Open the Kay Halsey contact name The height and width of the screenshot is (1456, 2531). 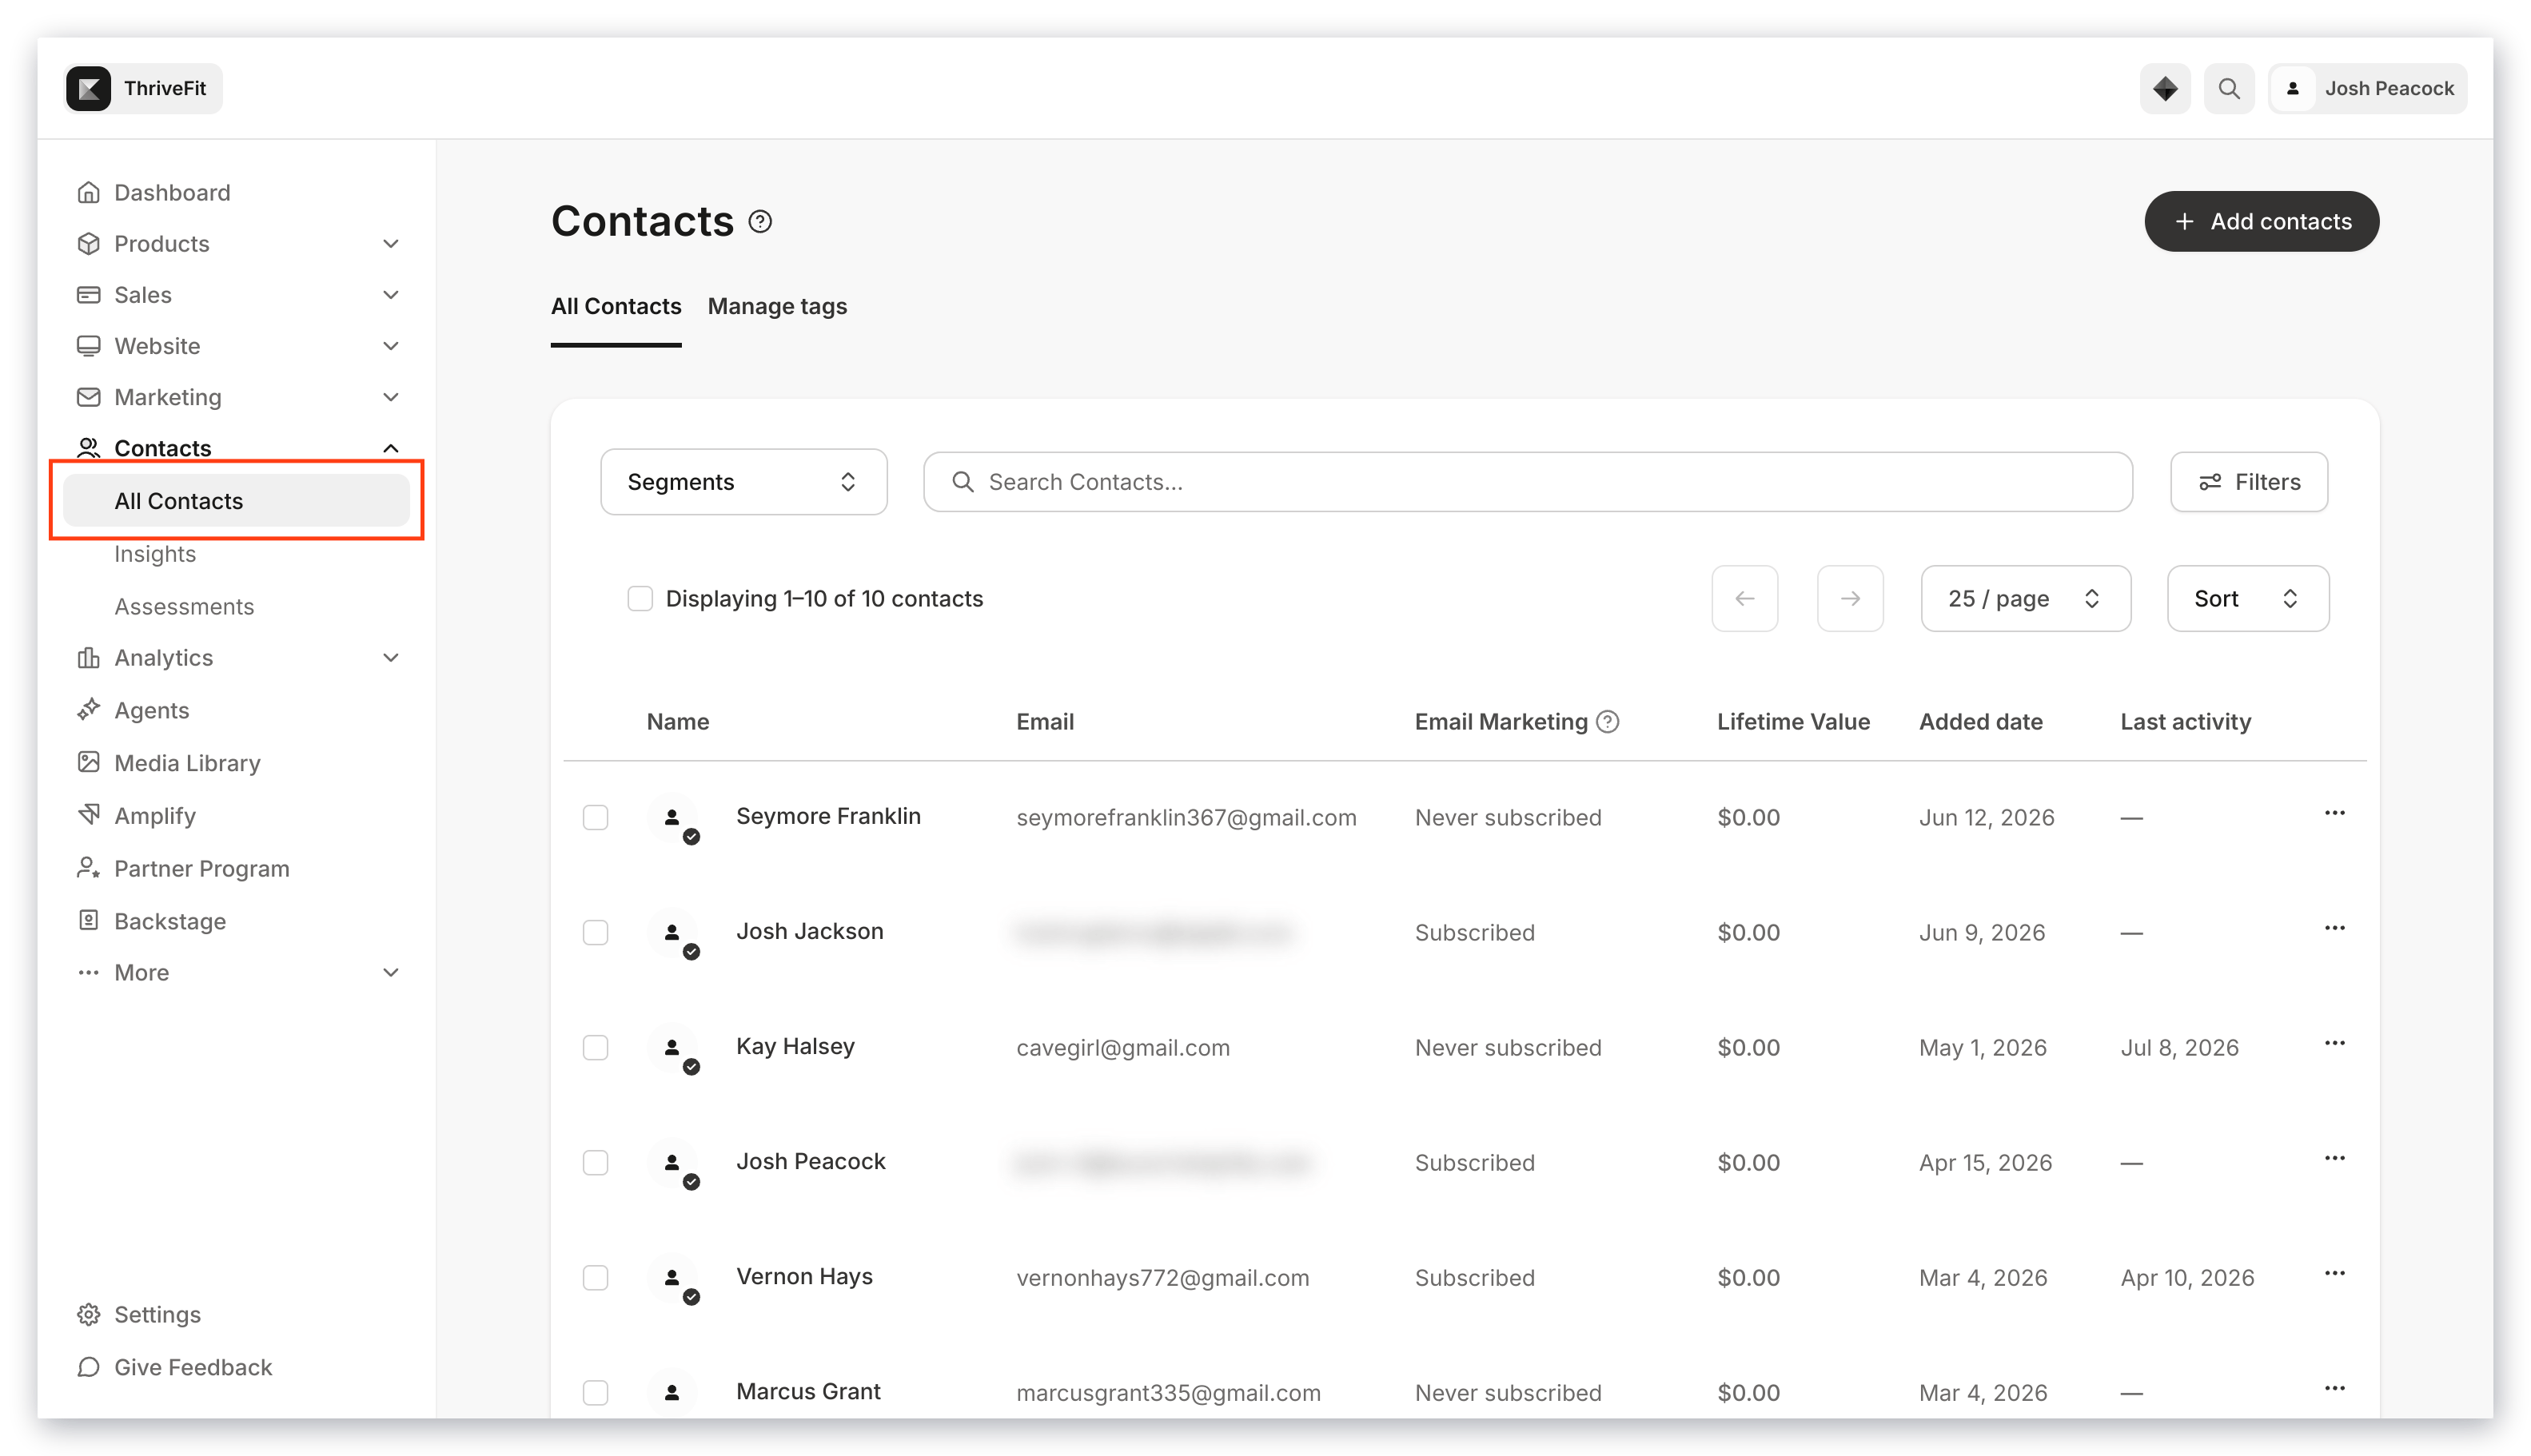coord(795,1047)
